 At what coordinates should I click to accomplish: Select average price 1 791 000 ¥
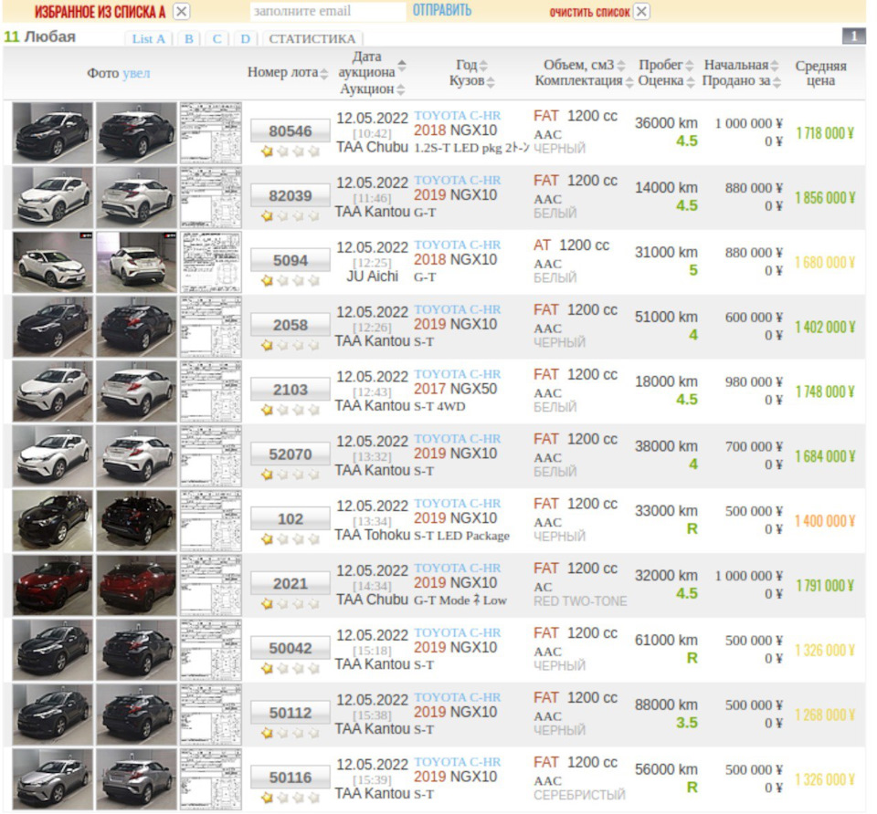(x=825, y=586)
